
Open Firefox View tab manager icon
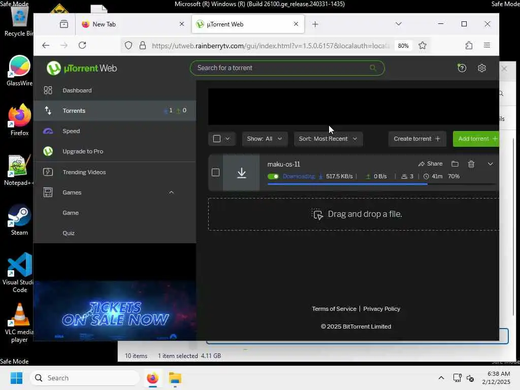64,24
